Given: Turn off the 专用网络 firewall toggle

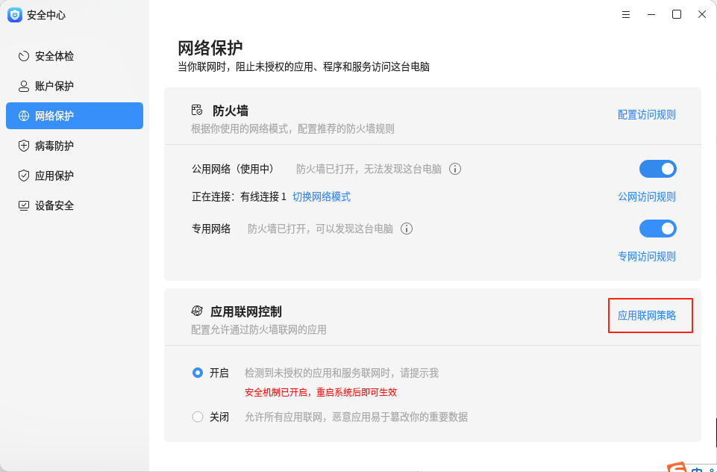Looking at the screenshot, I should click(657, 228).
